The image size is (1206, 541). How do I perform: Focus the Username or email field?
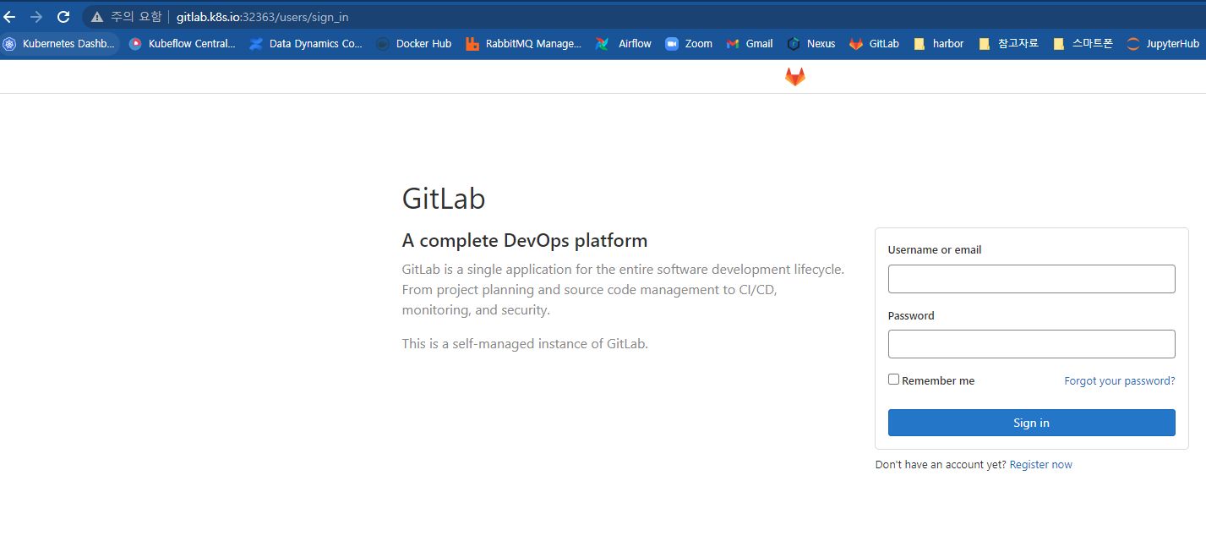click(1031, 279)
